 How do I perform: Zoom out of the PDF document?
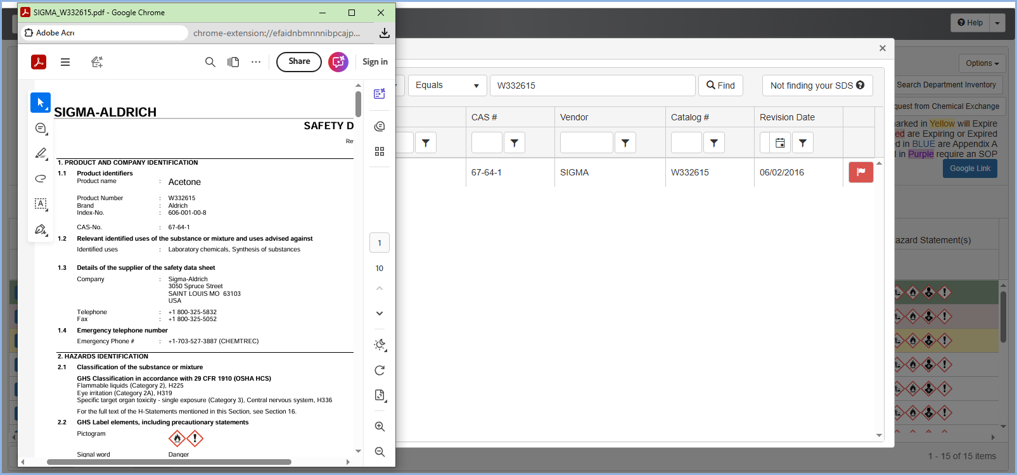pyautogui.click(x=380, y=452)
